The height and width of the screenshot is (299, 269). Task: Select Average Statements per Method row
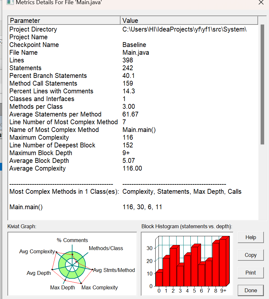(x=133, y=114)
